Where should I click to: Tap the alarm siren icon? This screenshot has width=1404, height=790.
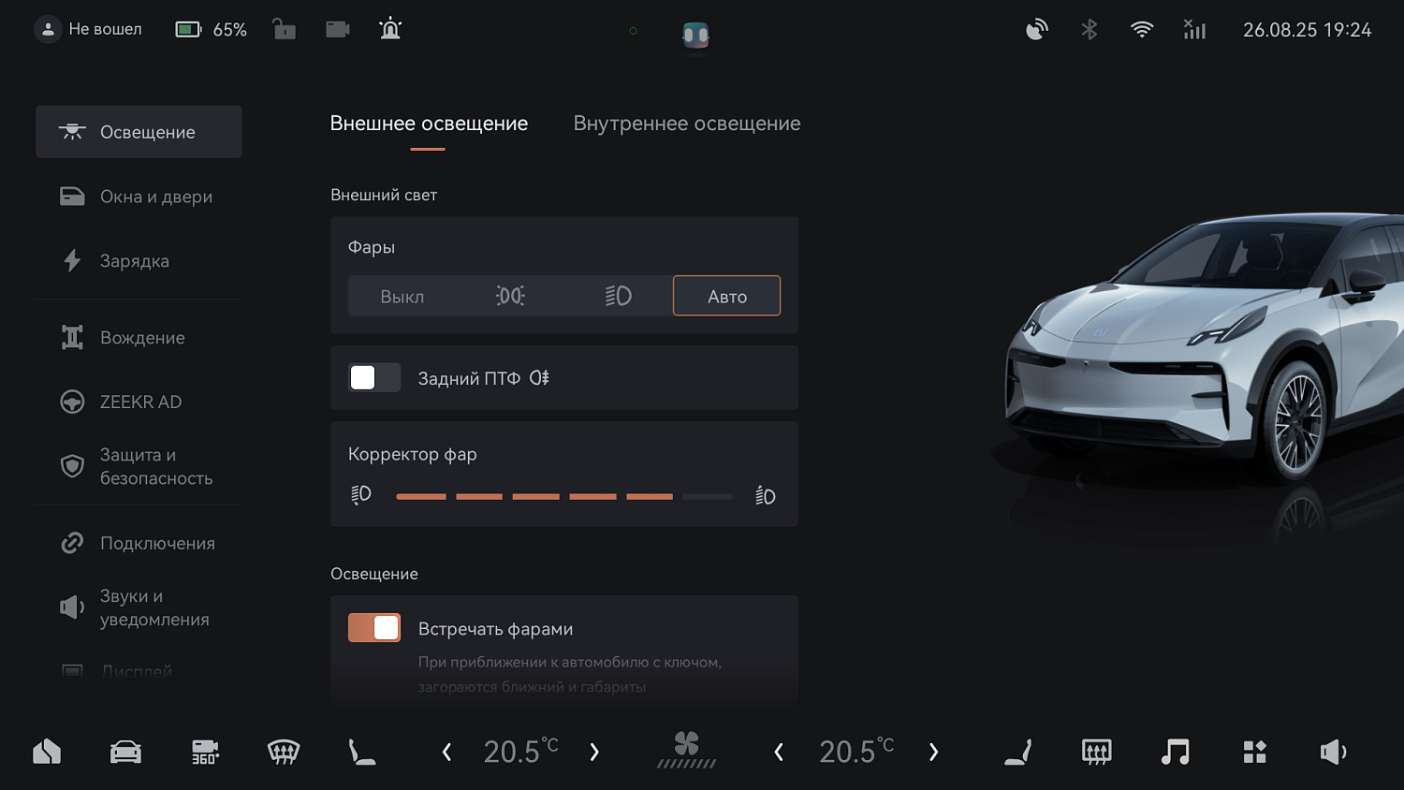click(x=390, y=29)
